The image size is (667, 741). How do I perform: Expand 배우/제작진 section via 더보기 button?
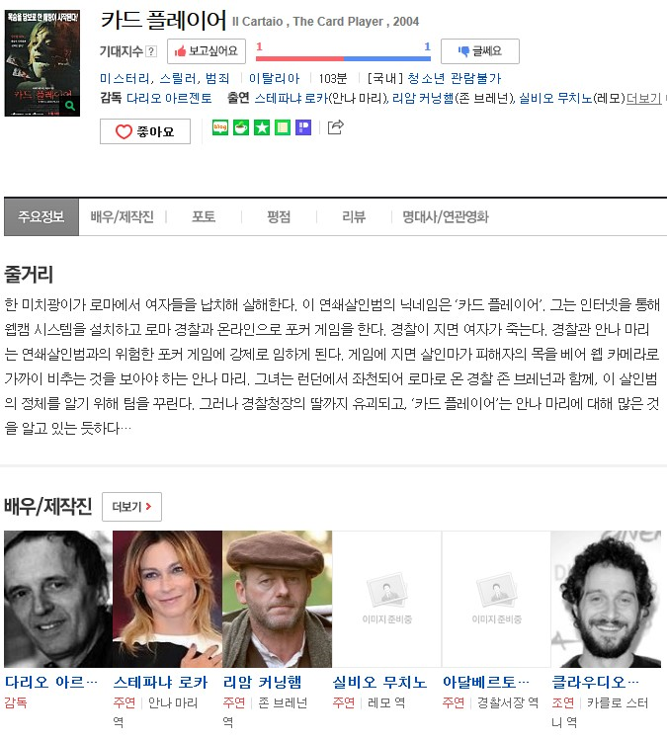coord(131,507)
